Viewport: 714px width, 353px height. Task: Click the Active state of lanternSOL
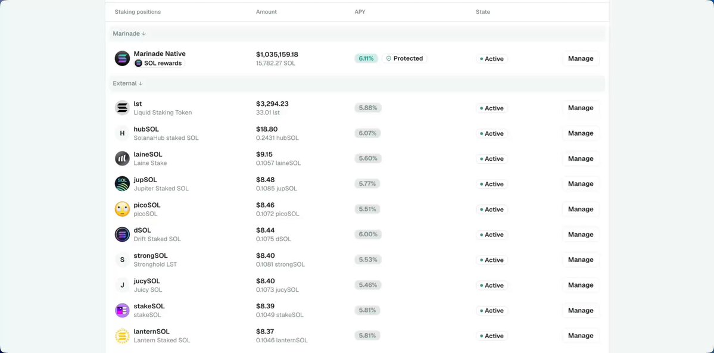492,336
